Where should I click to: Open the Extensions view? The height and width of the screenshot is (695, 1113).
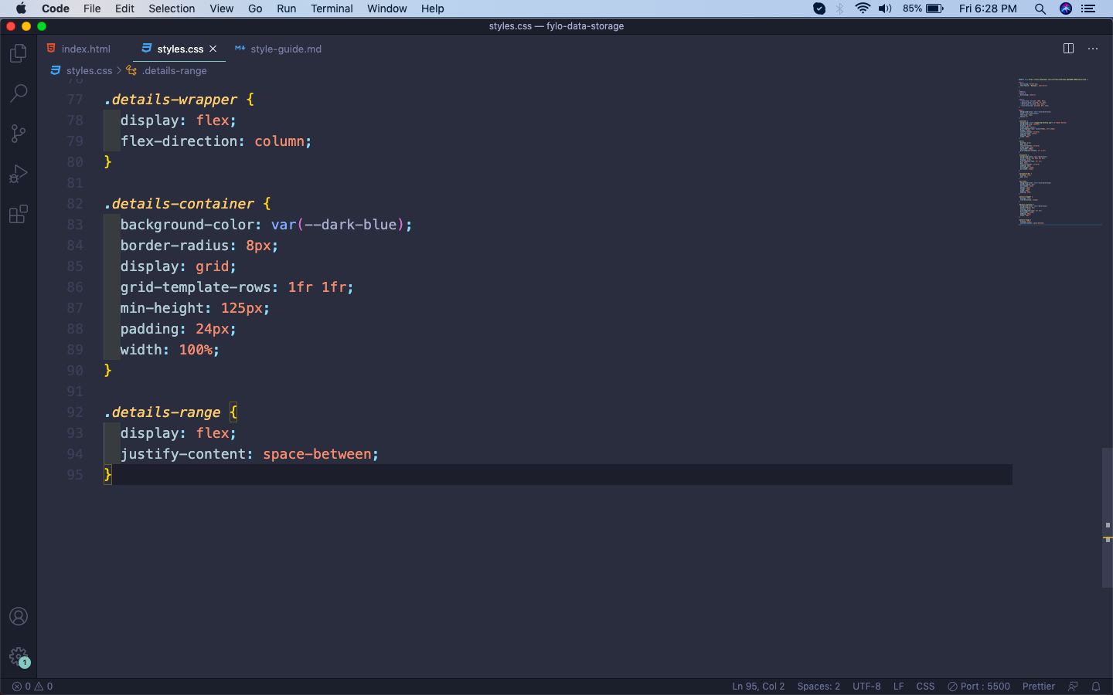click(x=19, y=214)
